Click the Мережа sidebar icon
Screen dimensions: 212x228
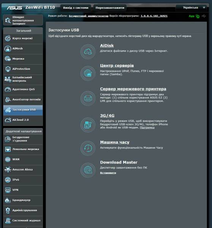point(8,59)
